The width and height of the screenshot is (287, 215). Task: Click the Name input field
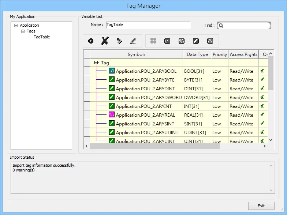148,25
